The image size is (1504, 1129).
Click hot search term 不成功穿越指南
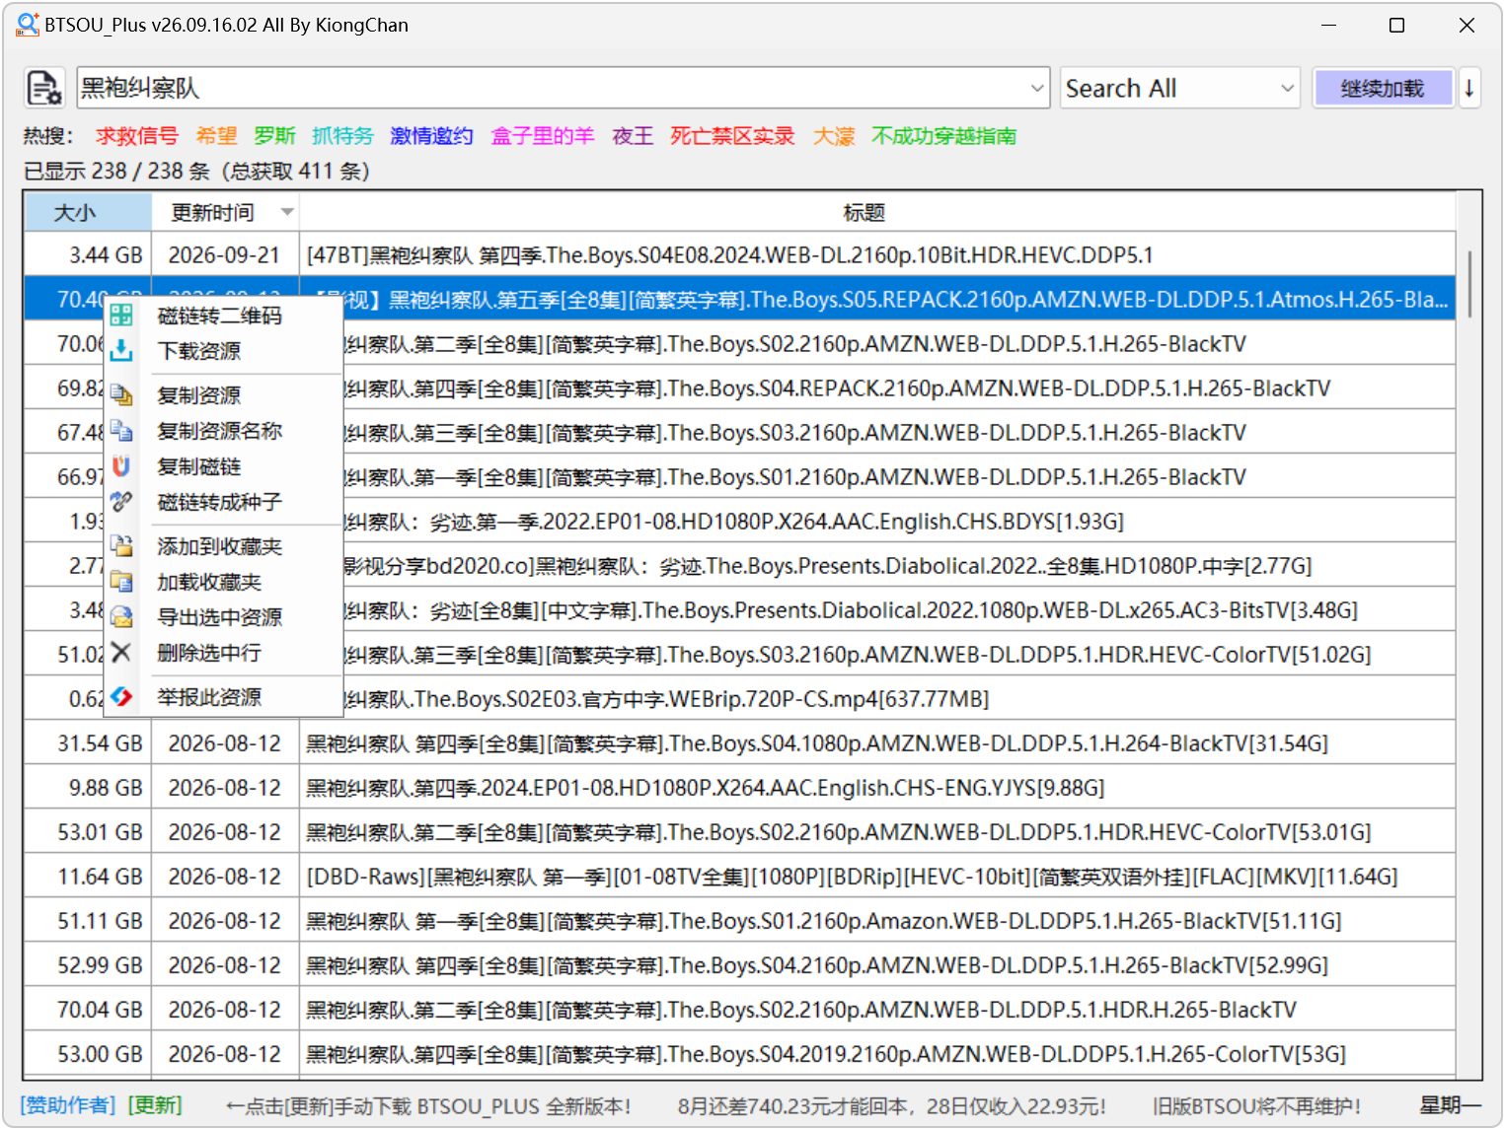pos(943,136)
